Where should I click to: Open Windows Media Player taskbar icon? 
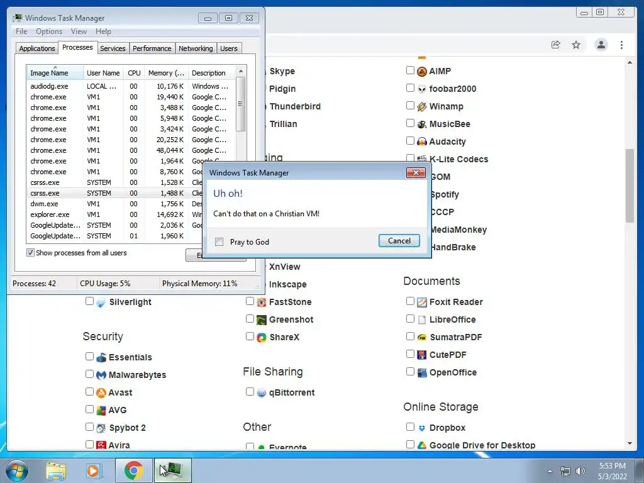tap(94, 470)
